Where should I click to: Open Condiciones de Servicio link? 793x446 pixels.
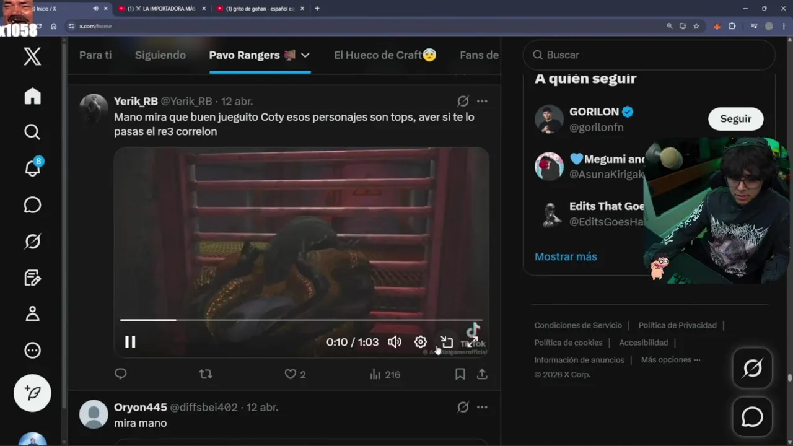578,325
